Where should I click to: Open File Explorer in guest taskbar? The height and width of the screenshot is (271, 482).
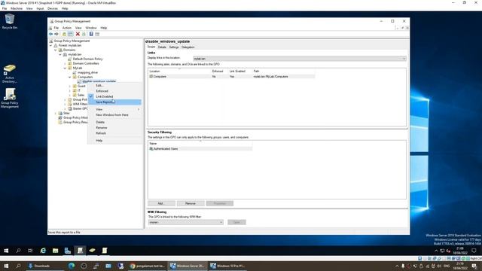[x=55, y=251]
